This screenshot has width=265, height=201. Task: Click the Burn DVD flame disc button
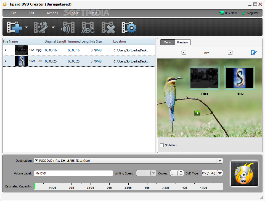244,174
